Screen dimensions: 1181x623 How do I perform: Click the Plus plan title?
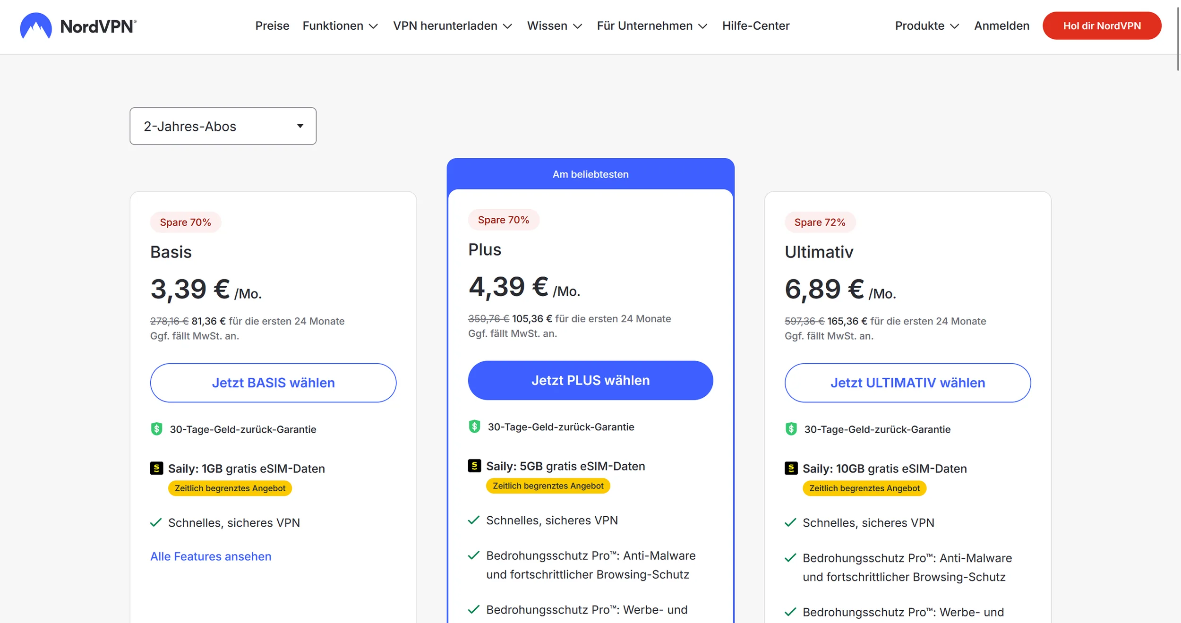point(485,249)
